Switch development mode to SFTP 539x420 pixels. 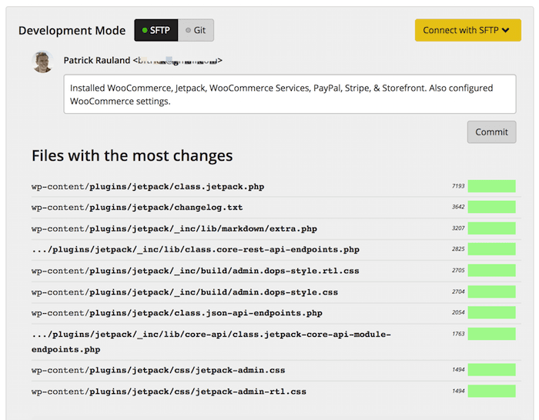pos(156,30)
